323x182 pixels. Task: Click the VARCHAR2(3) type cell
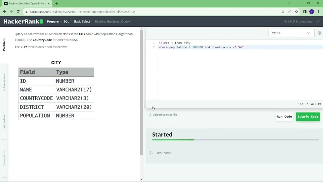coord(74,98)
